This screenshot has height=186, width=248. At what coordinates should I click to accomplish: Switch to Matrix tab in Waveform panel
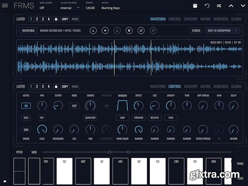(205, 19)
